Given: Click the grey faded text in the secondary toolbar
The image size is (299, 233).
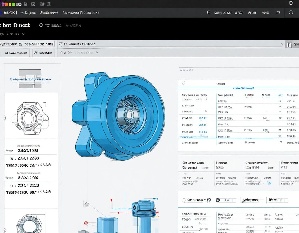Looking at the screenshot, I should (x=87, y=53).
